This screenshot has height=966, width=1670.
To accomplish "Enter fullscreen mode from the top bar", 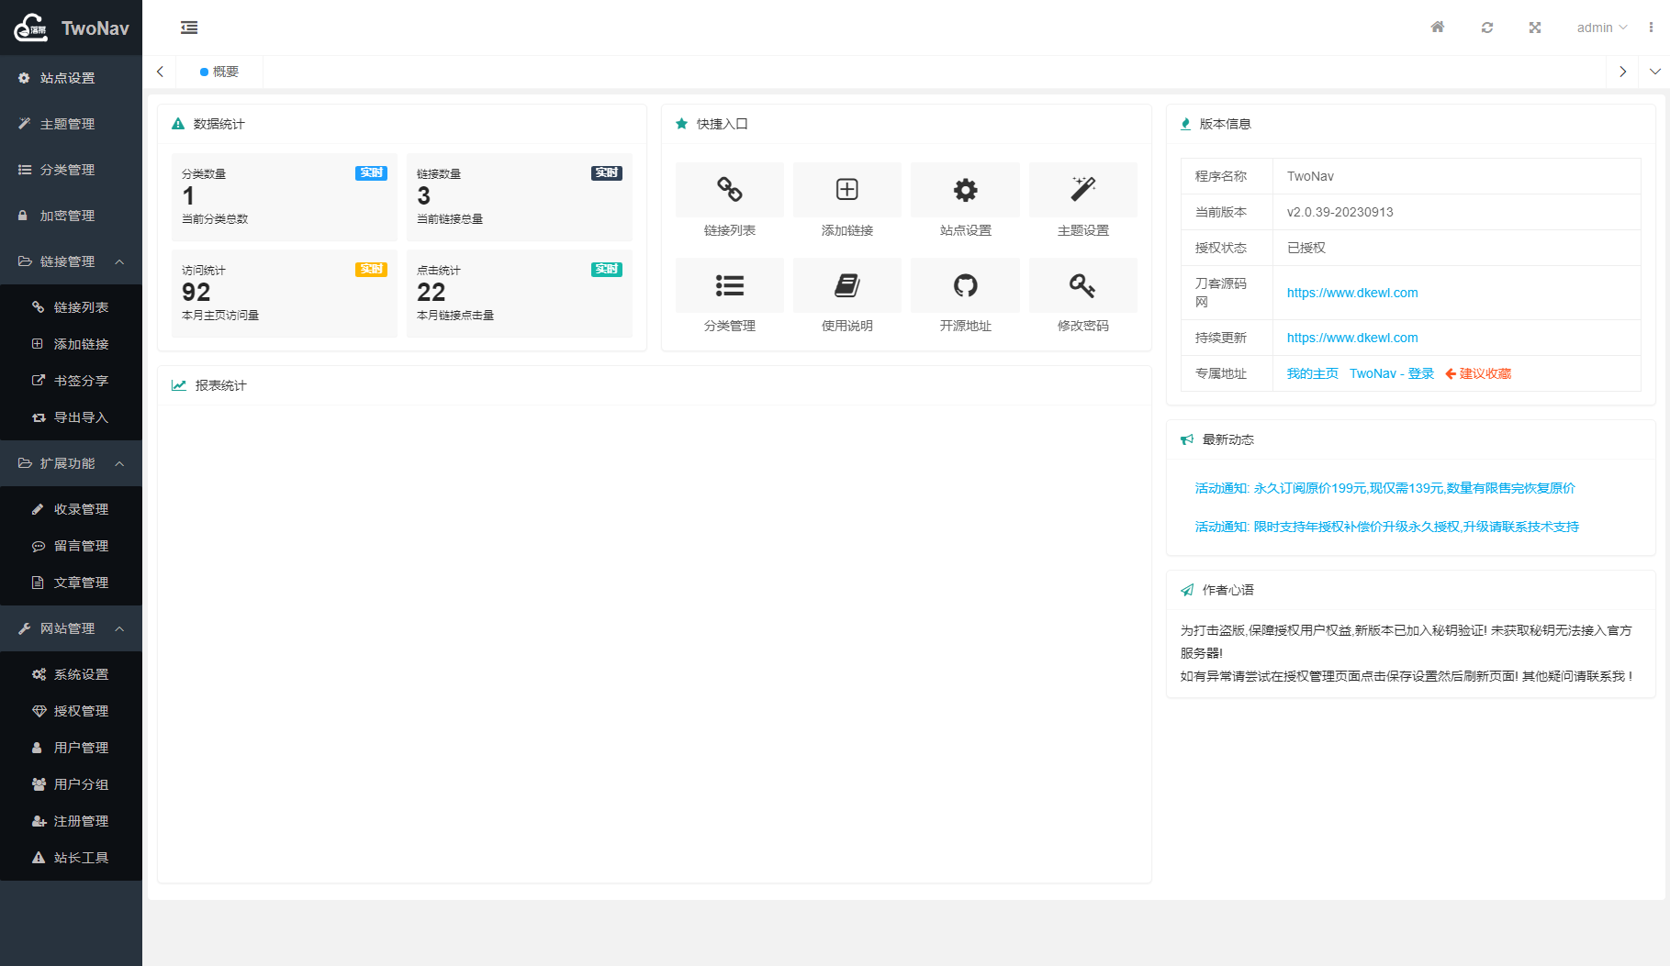I will pos(1534,27).
